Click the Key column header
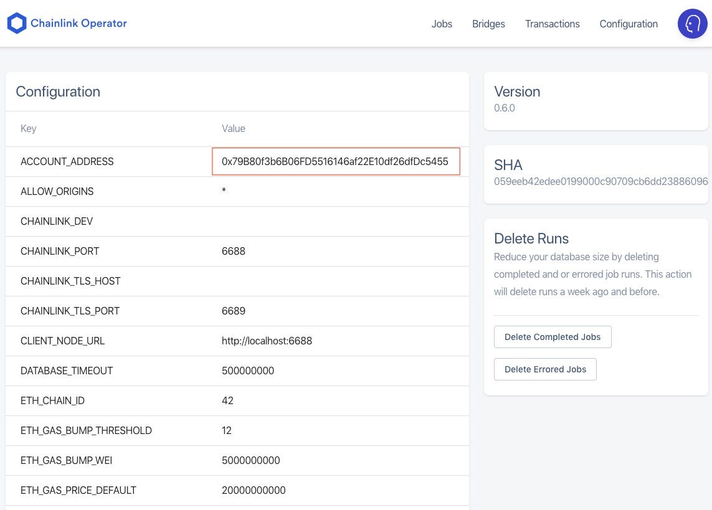This screenshot has height=510, width=712. (x=28, y=129)
